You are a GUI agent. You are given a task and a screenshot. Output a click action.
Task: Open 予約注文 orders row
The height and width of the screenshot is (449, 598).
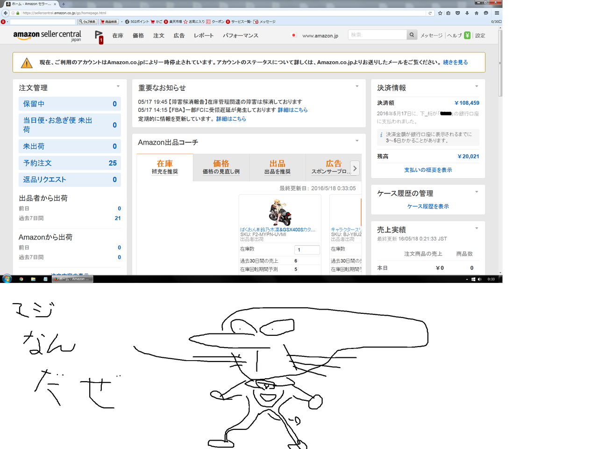pos(70,163)
